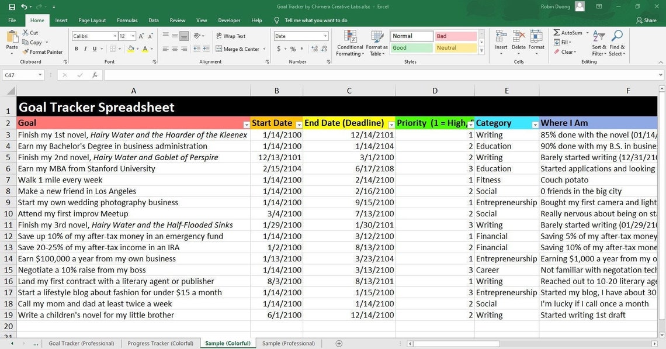The width and height of the screenshot is (666, 349).
Task: Open the Sample (Professional) sheet tab
Action: tap(289, 343)
